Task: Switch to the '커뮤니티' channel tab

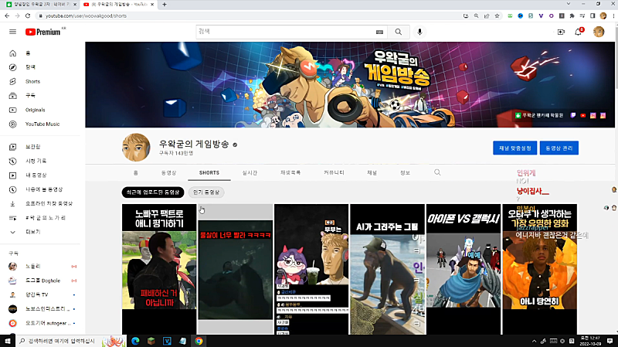Action: coord(334,172)
